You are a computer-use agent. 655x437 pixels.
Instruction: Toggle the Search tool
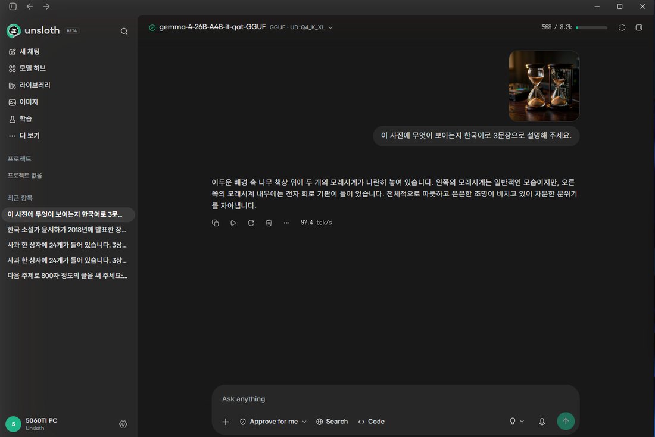point(332,422)
